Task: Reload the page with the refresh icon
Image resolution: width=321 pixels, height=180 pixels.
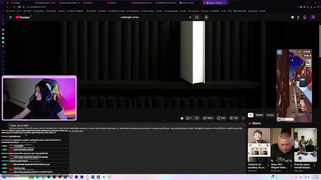Action: click(14, 7)
